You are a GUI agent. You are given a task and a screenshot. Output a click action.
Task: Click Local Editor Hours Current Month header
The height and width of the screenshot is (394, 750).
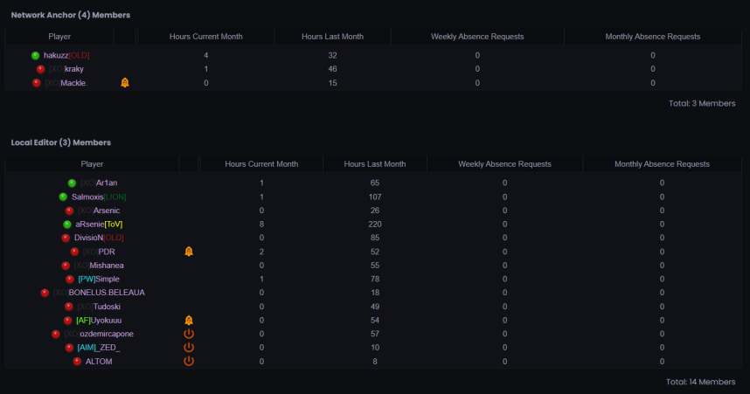pyautogui.click(x=261, y=164)
